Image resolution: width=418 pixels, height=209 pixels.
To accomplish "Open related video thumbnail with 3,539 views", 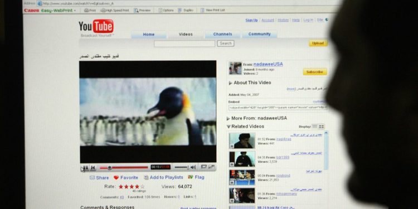I will [x=242, y=159].
